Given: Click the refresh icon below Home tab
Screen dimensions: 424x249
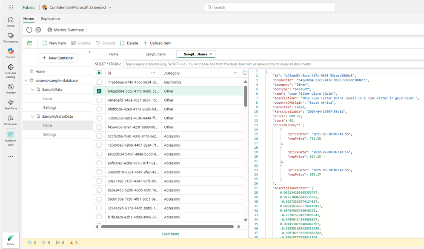Looking at the screenshot, I should click(x=29, y=30).
